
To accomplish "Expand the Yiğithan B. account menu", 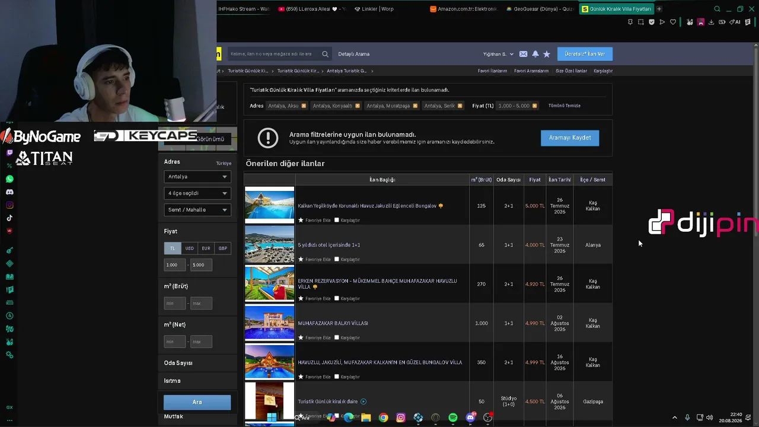I will click(x=498, y=54).
